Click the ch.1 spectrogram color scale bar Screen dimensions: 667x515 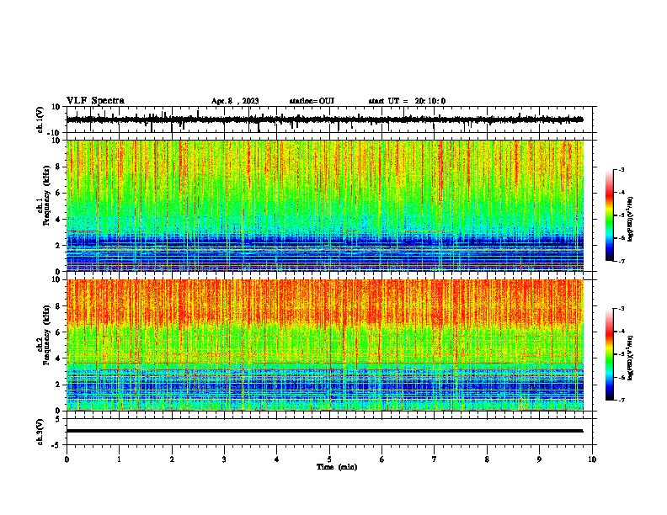(x=610, y=215)
